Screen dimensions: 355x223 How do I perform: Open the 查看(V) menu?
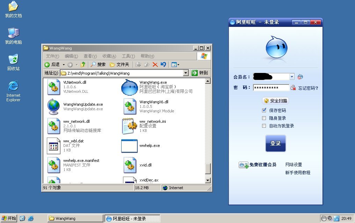point(90,56)
